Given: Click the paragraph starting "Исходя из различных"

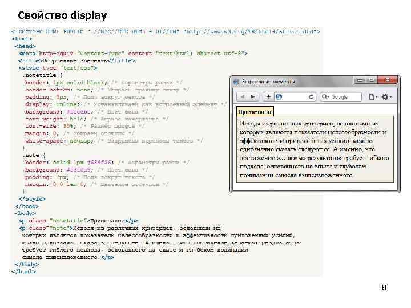Looking at the screenshot, I should pos(315,149).
